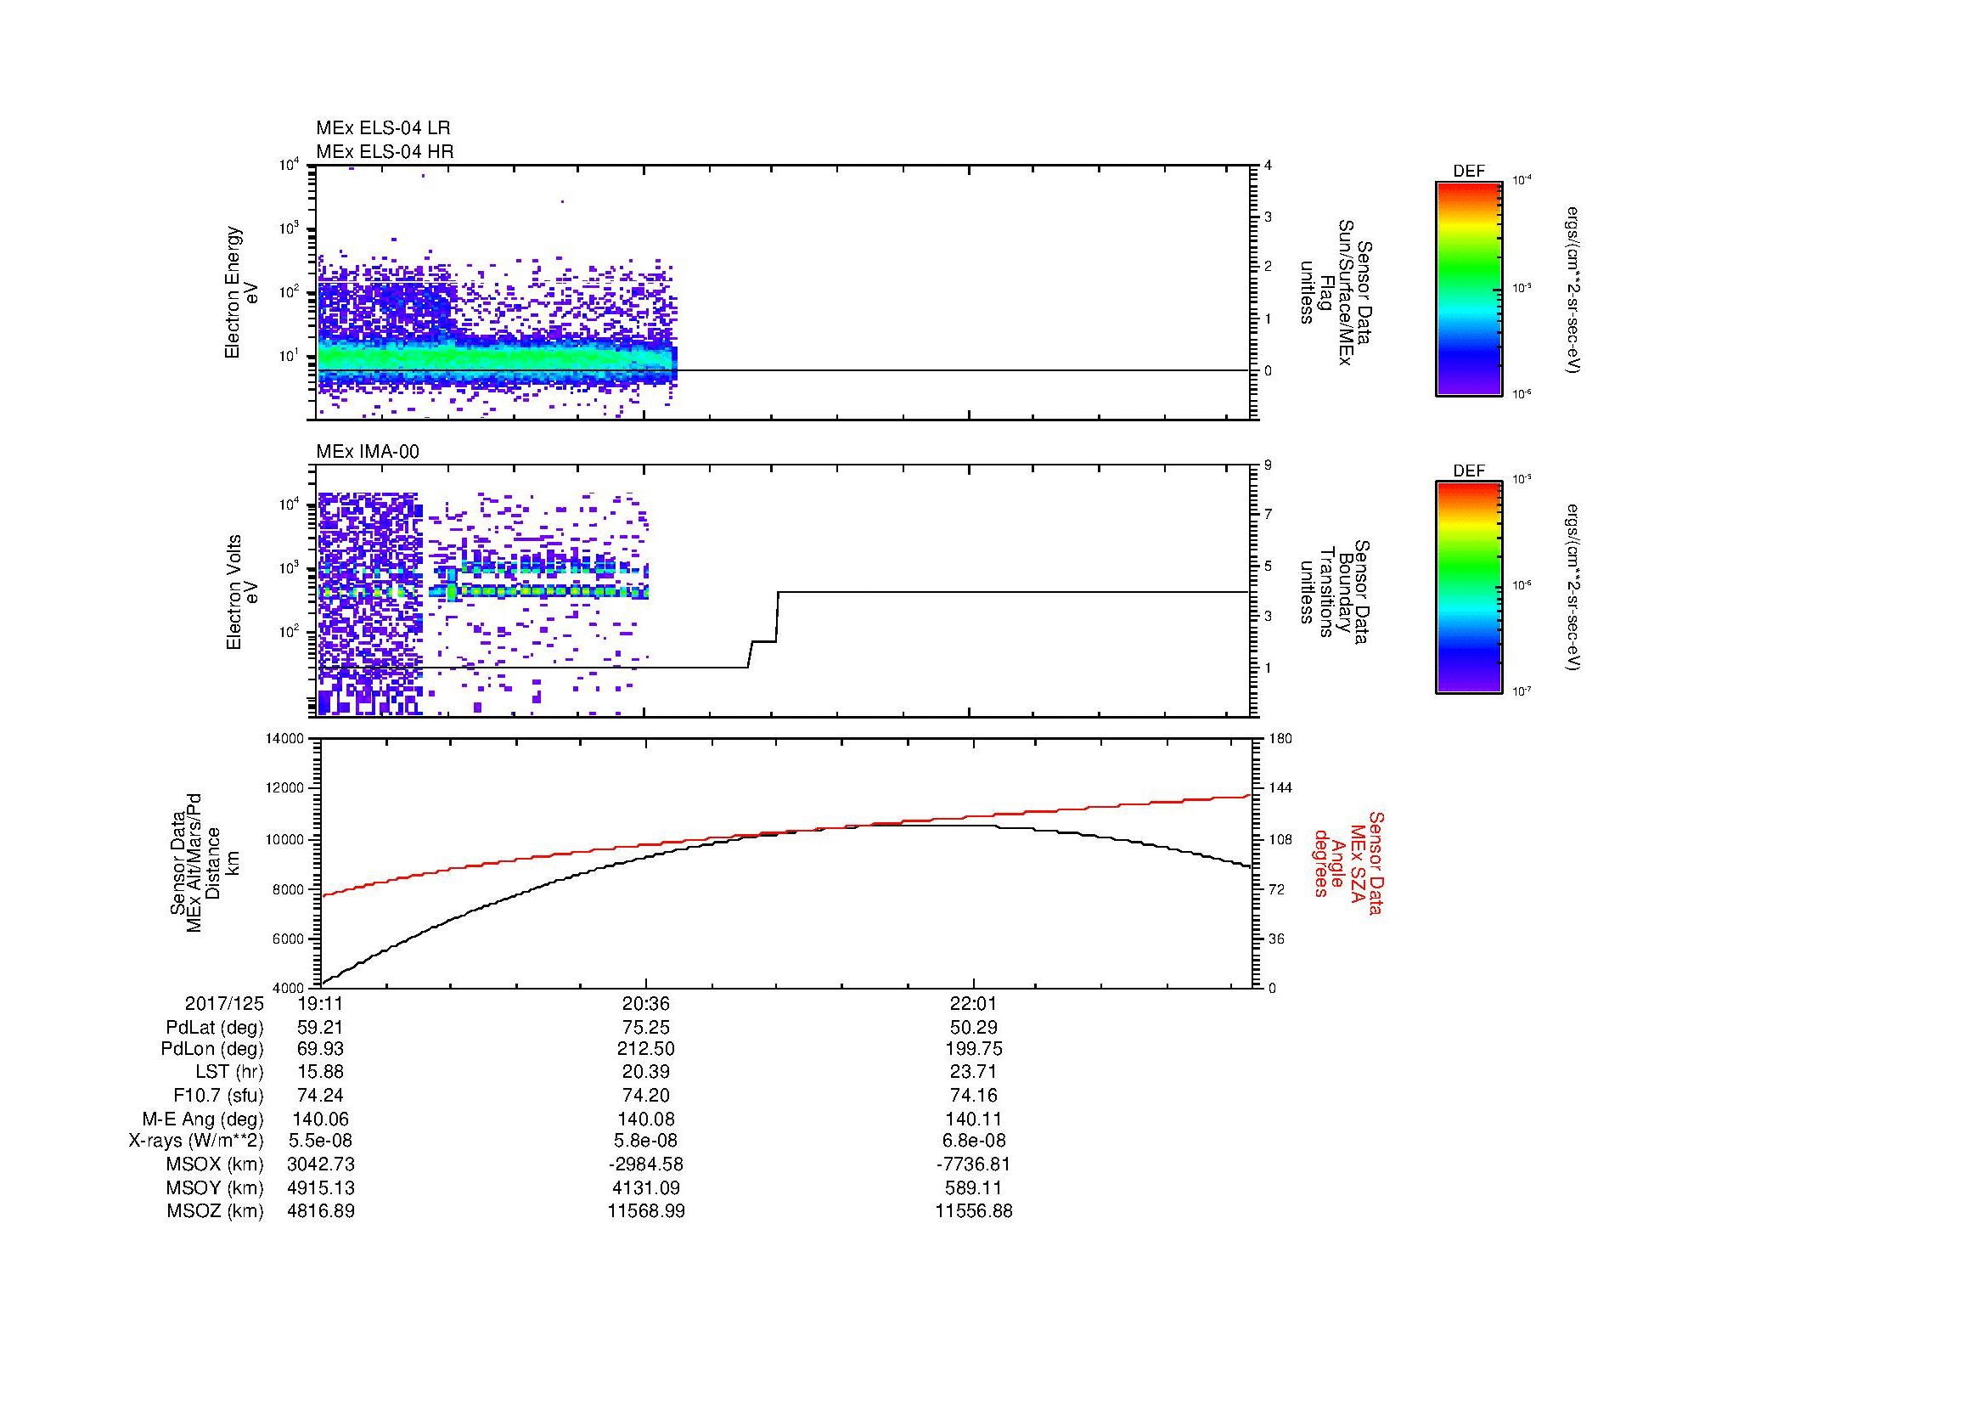Click the LST value 15.88

(321, 1073)
